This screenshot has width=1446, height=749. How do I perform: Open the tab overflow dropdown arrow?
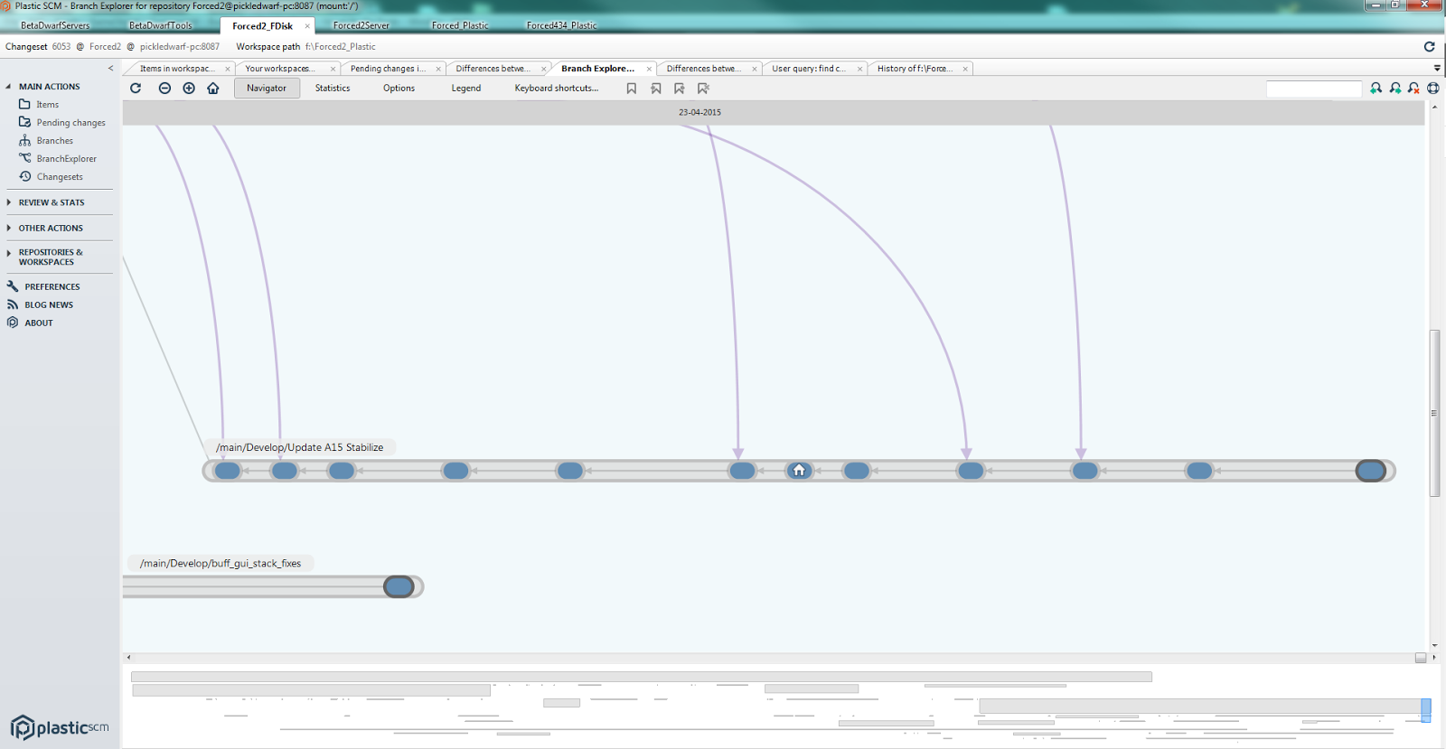pyautogui.click(x=1437, y=68)
